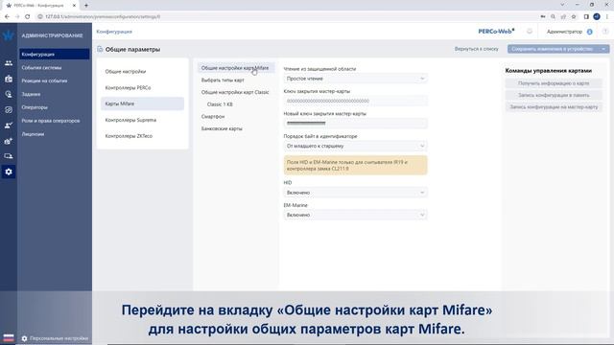Open the sidebar icon with plus sign
The image size is (614, 345).
9,141
